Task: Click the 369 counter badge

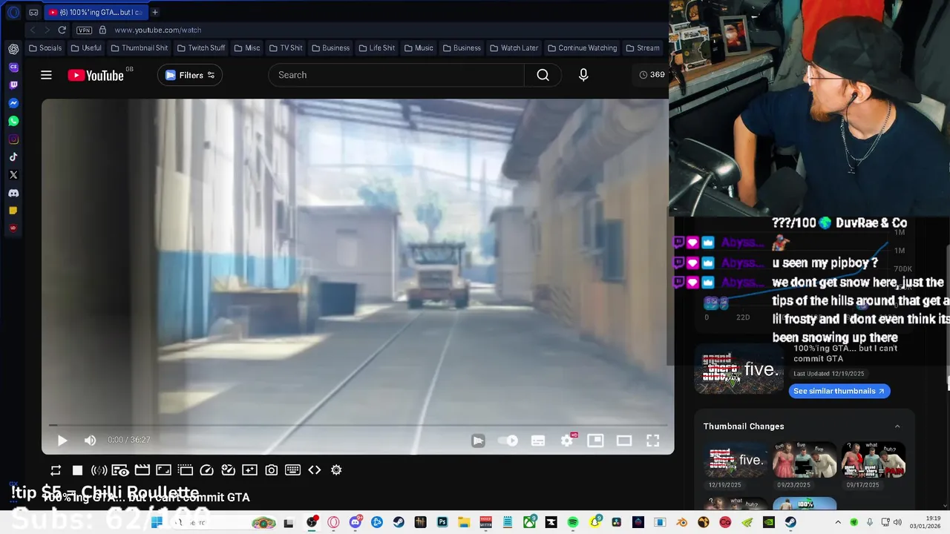Action: 652,75
